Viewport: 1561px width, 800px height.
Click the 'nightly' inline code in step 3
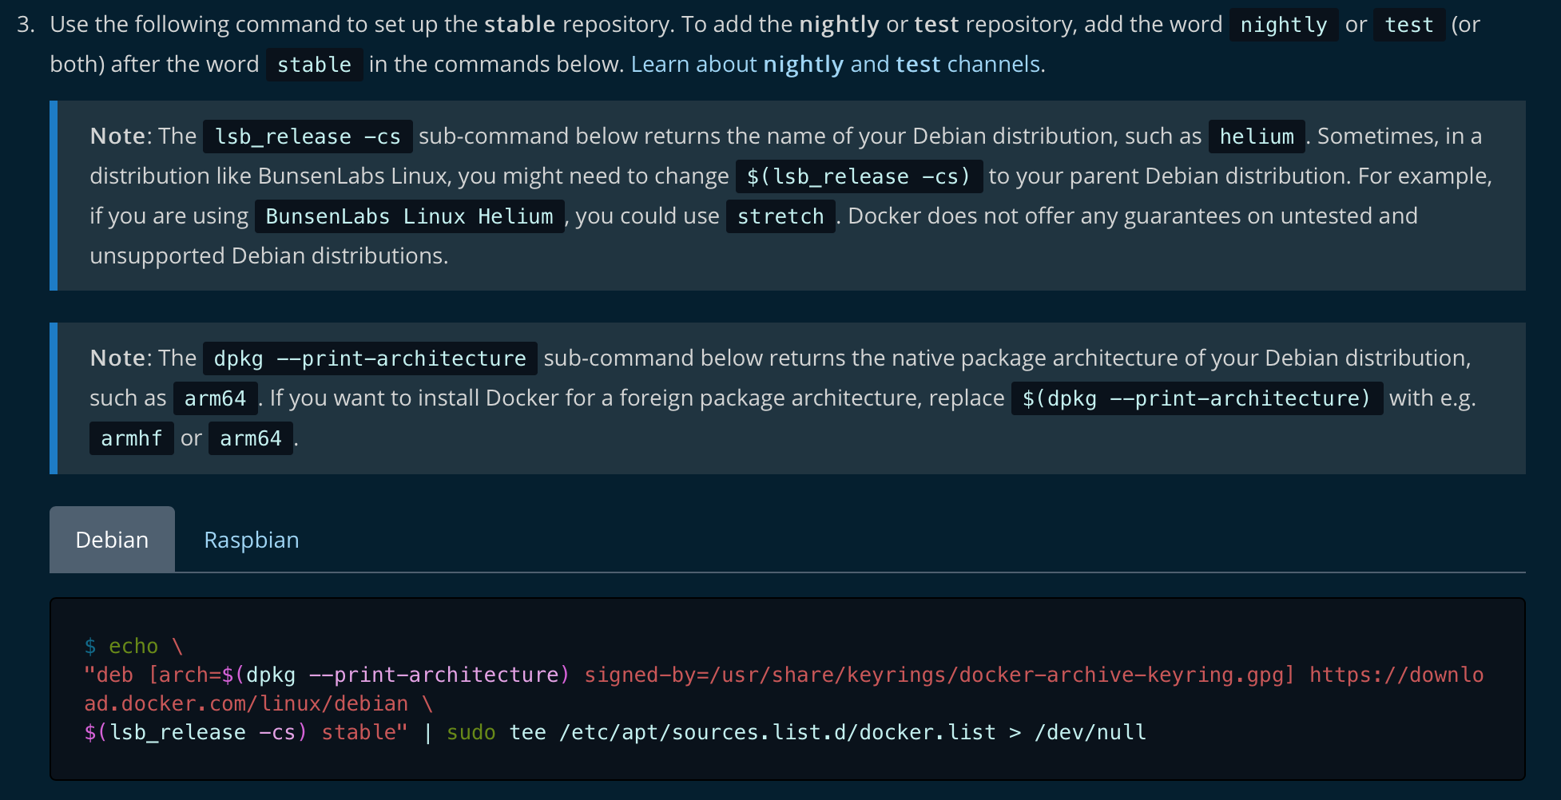tap(1283, 25)
